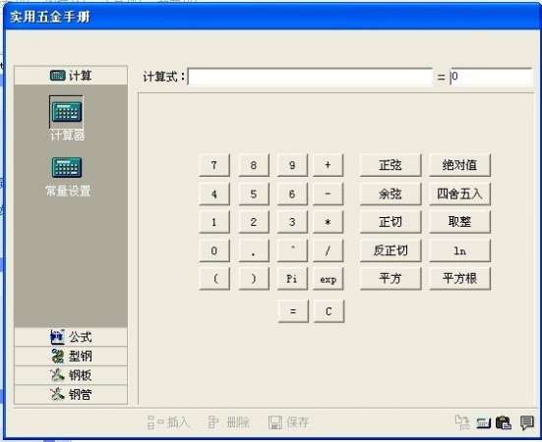Click into the 计算式 expression input field

point(310,77)
